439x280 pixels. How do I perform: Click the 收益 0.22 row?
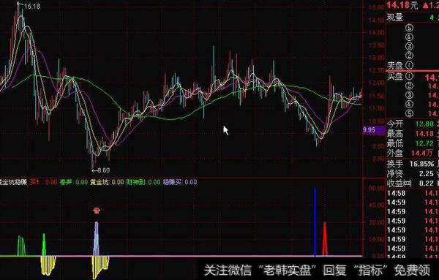pos(413,183)
